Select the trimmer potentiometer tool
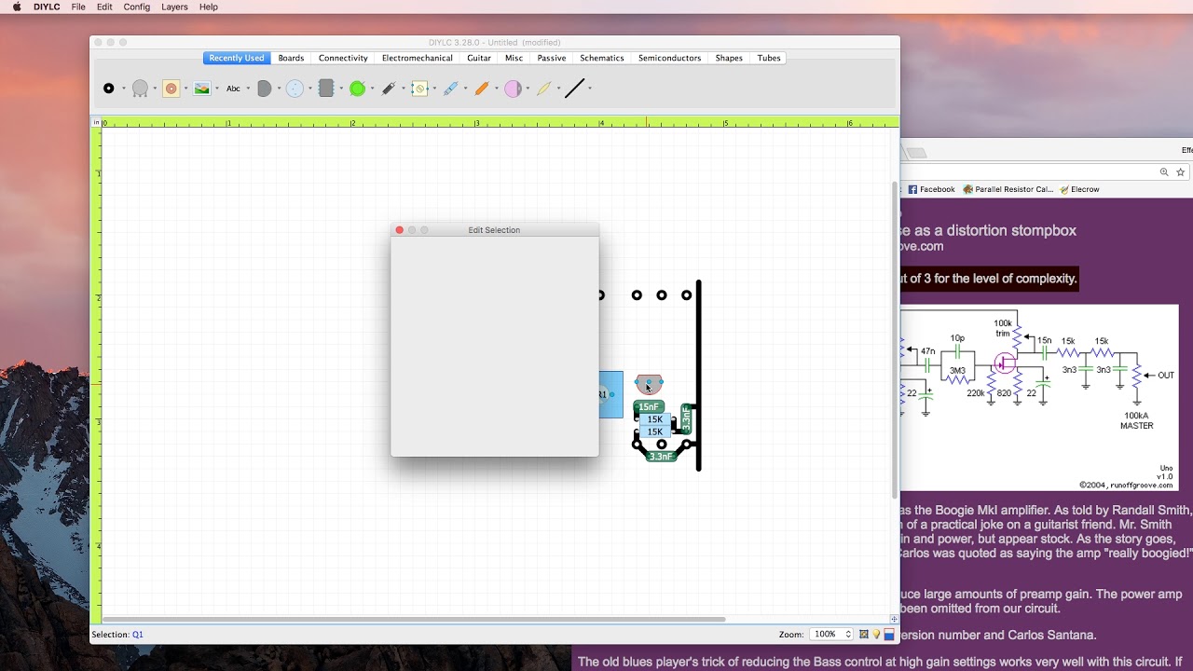Screen dimensions: 1193x671 (x=419, y=89)
